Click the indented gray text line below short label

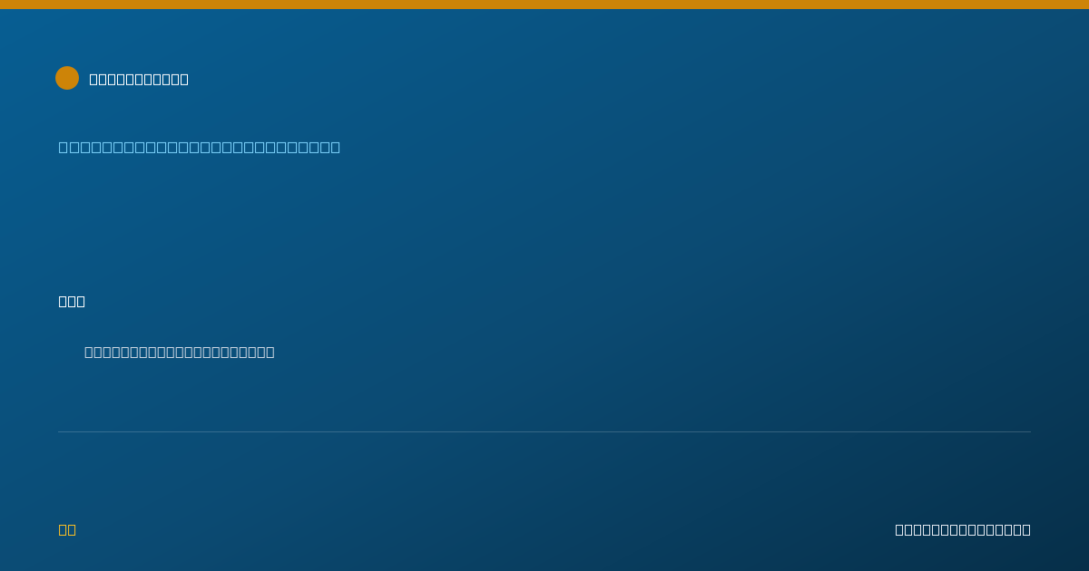click(180, 352)
